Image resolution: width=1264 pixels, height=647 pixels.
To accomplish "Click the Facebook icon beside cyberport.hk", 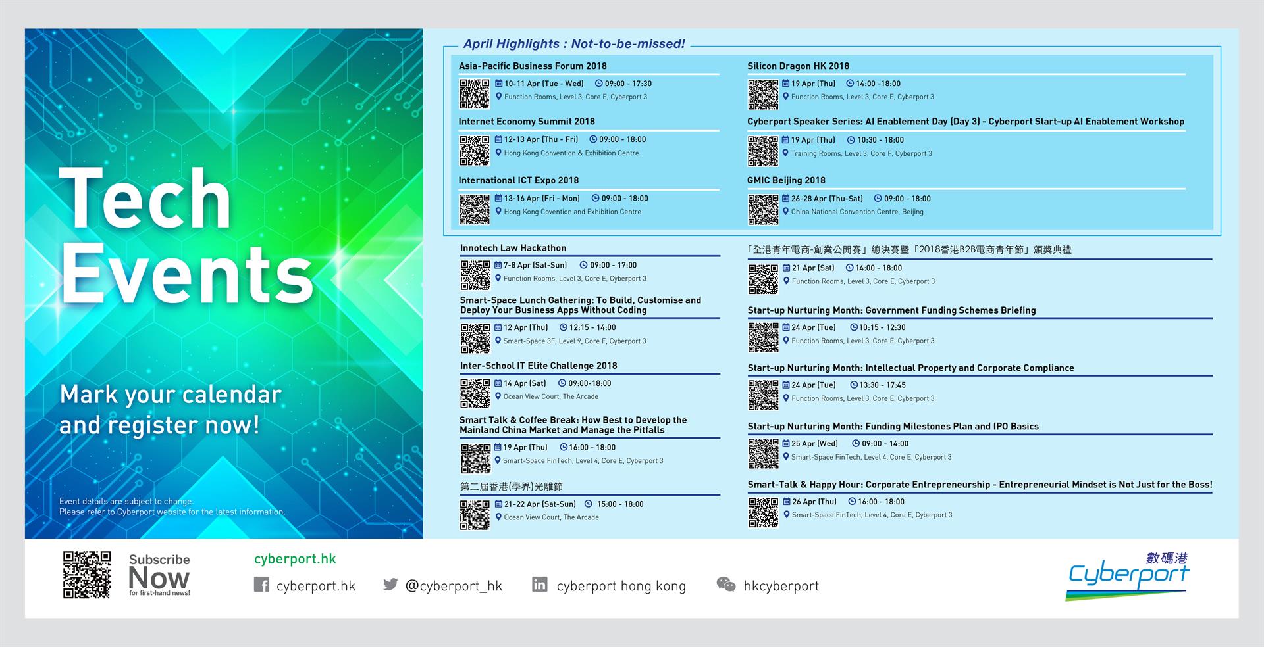I will [x=261, y=585].
